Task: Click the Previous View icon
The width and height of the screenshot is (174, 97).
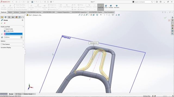Action: (x=84, y=15)
